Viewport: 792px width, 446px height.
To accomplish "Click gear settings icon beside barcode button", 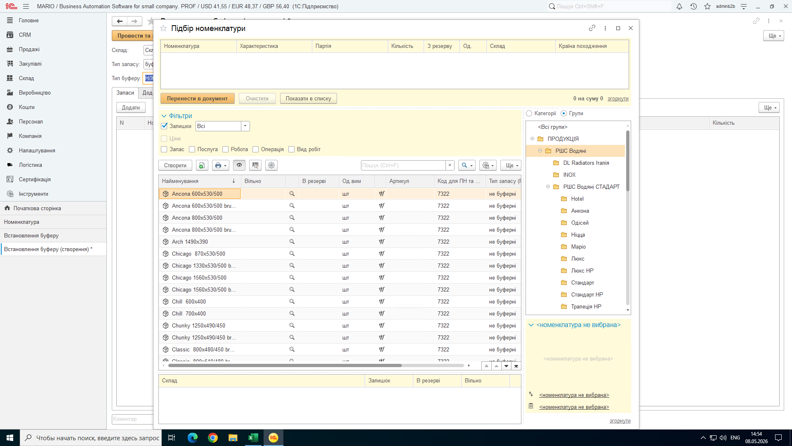I will point(271,165).
